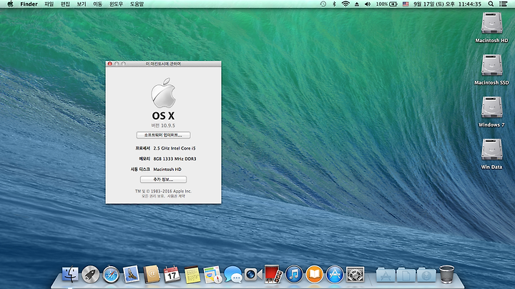The height and width of the screenshot is (289, 515).
Task: Open Notification Center list icon
Action: point(503,4)
